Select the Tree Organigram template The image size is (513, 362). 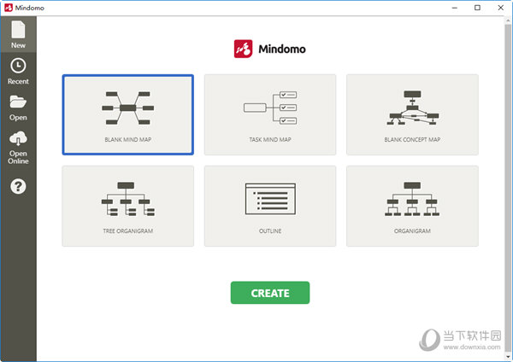click(x=128, y=206)
